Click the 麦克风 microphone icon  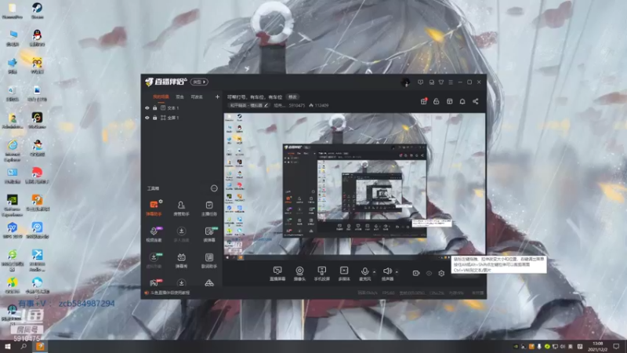coord(364,271)
